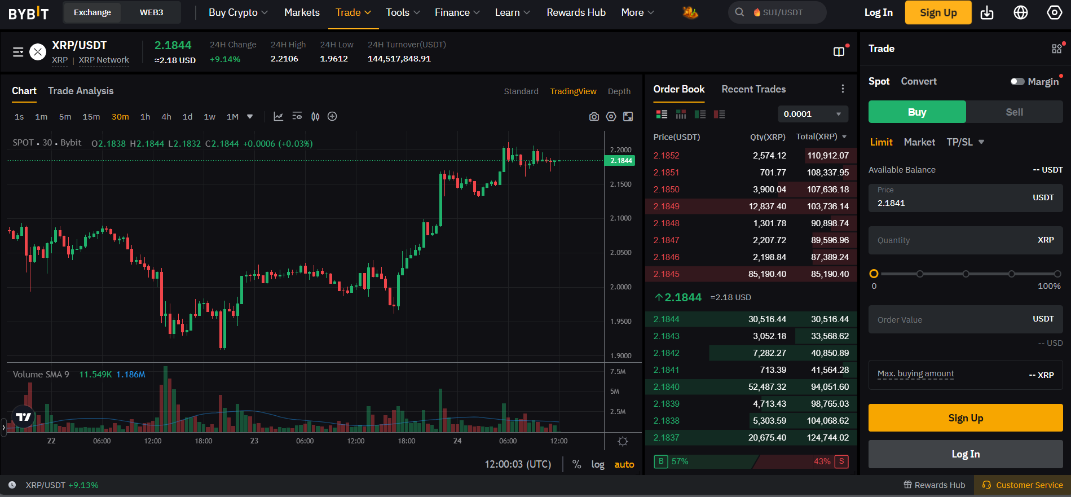The image size is (1071, 497).
Task: Change the candlestick chart type icon
Action: tap(315, 116)
